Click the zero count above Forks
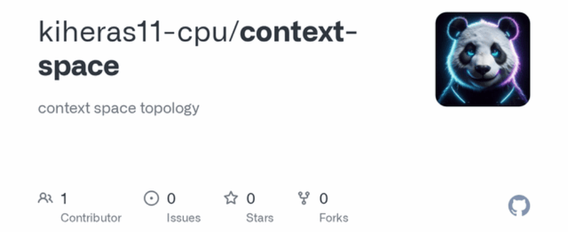568x232 pixels. click(x=323, y=199)
